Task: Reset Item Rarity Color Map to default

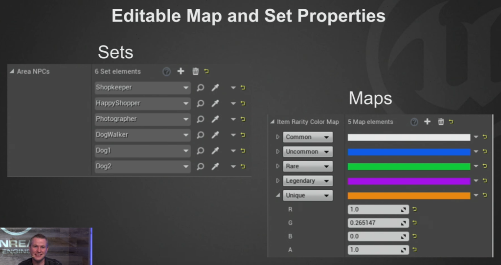Action: click(x=451, y=122)
